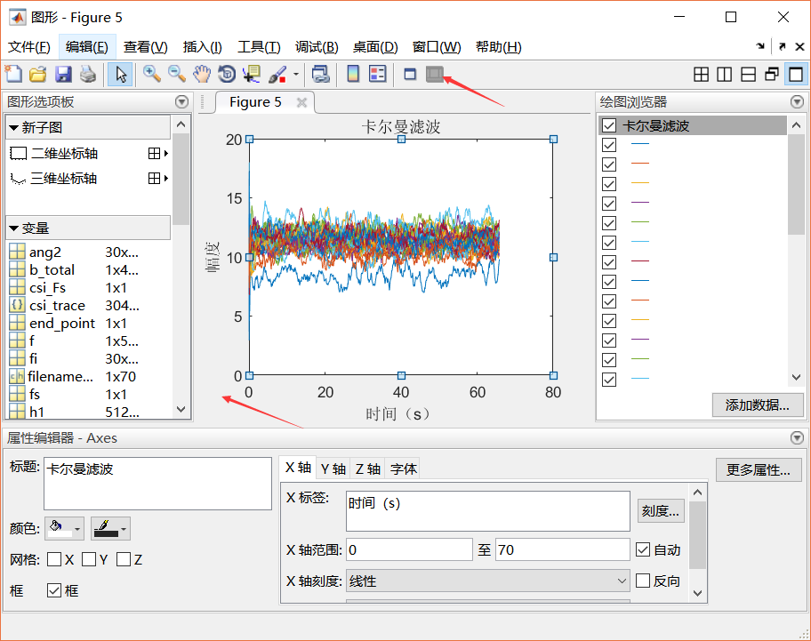Select the Data Cursor tool
This screenshot has width=811, height=641.
coord(252,75)
